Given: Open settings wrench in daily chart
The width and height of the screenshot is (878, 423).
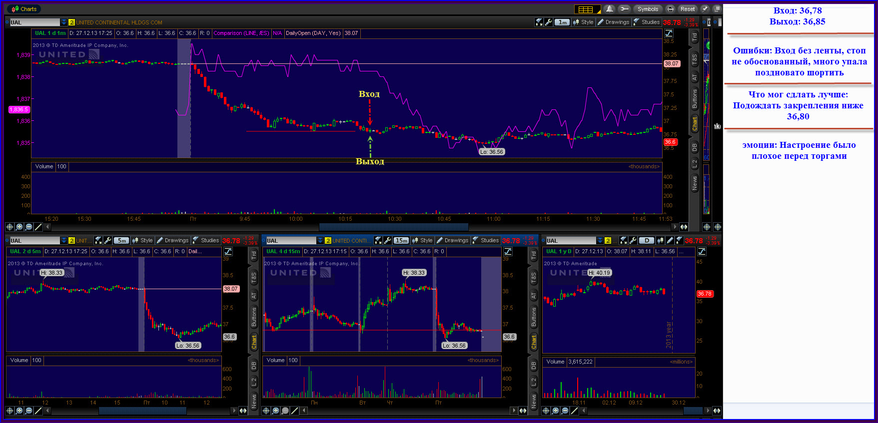Looking at the screenshot, I should pos(633,240).
